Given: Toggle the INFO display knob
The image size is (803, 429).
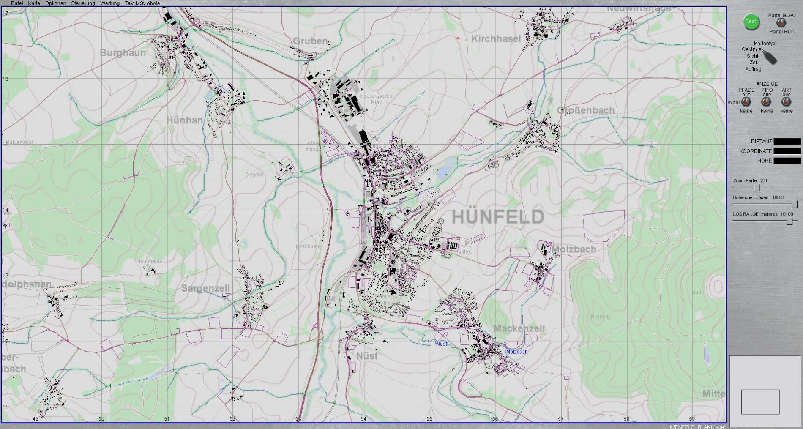Looking at the screenshot, I should pyautogui.click(x=766, y=102).
